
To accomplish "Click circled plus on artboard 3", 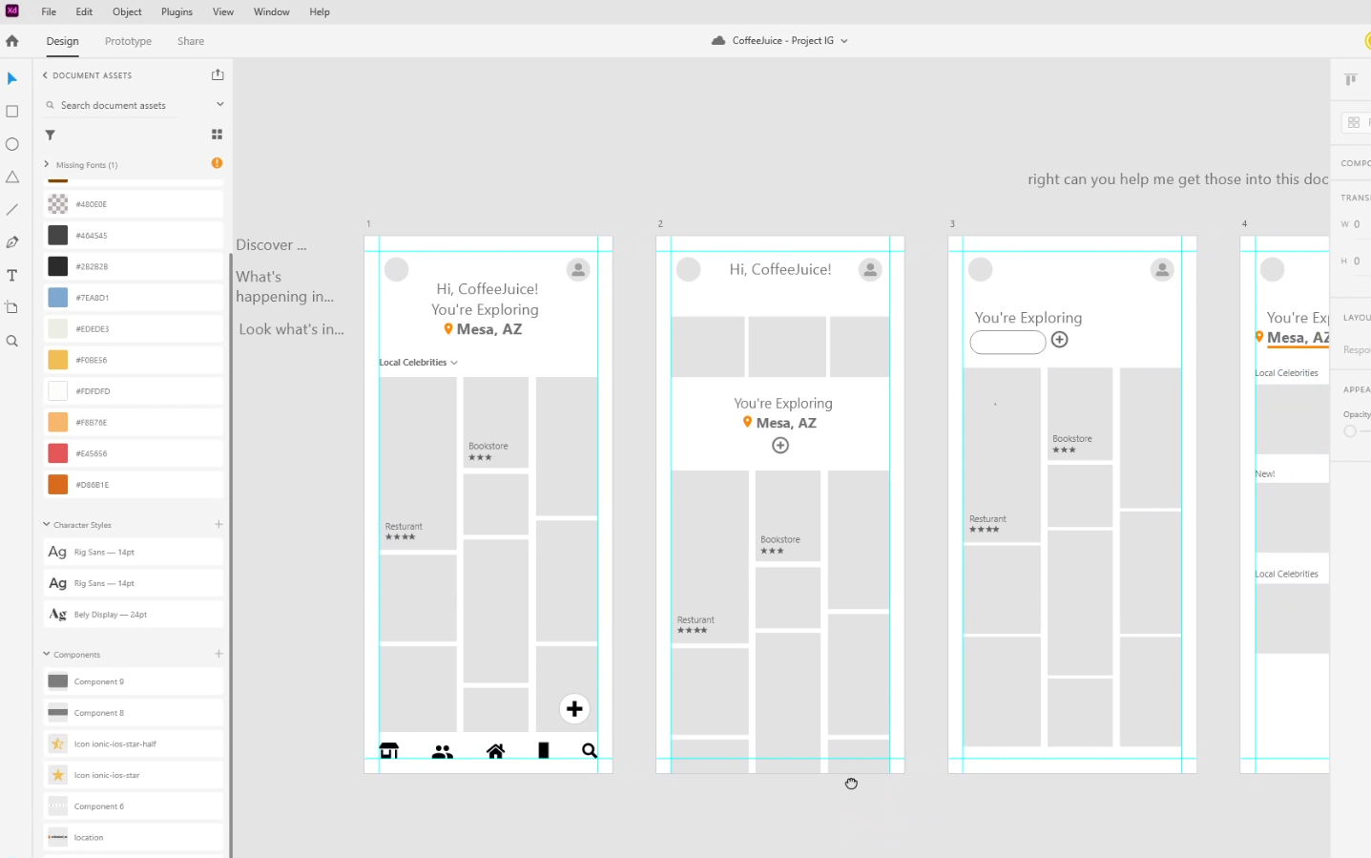I will pos(1059,340).
